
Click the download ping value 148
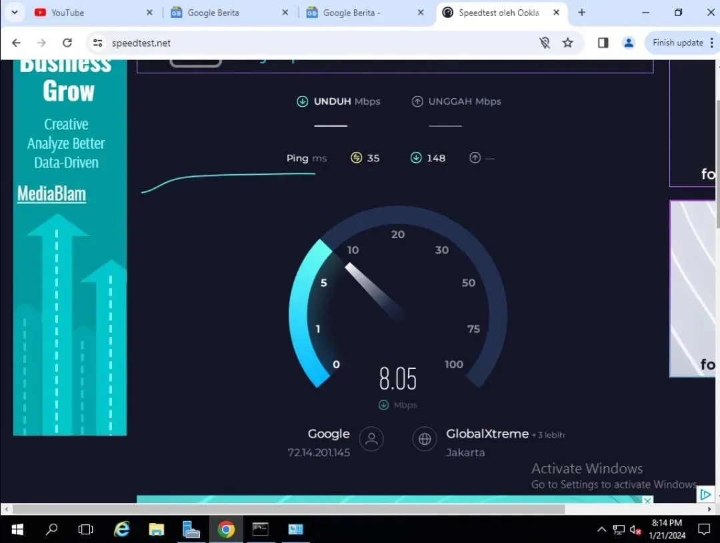(436, 158)
